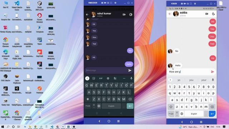Viewport: 229px width, 129px height.
Task: Tap backspace key on light keyboard
Action: pos(212,107)
